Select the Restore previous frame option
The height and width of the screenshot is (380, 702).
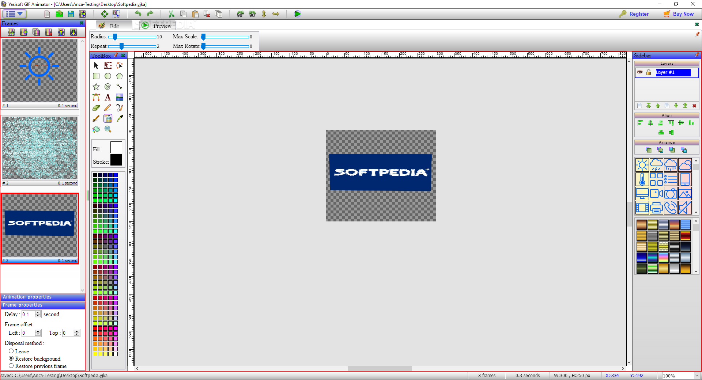11,366
